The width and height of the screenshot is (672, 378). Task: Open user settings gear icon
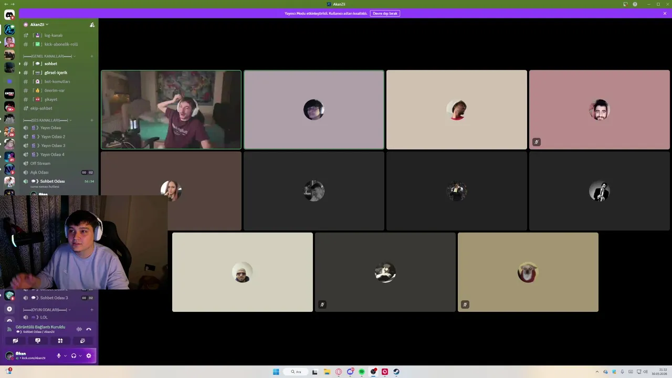pyautogui.click(x=89, y=355)
